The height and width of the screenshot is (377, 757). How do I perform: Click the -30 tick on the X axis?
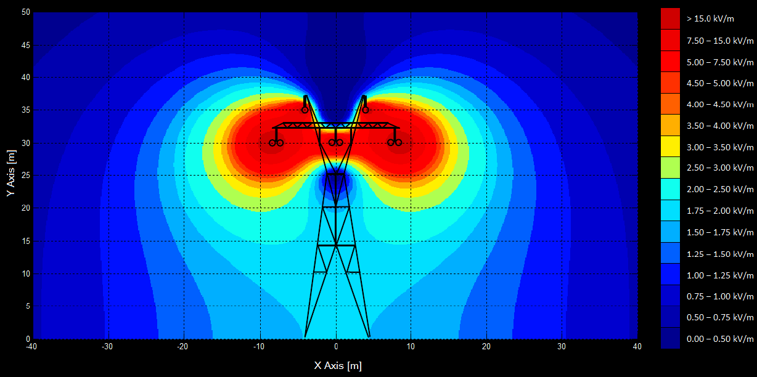(x=108, y=347)
